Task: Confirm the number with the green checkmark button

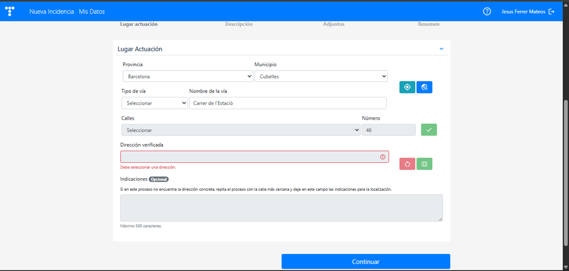Action: point(429,130)
